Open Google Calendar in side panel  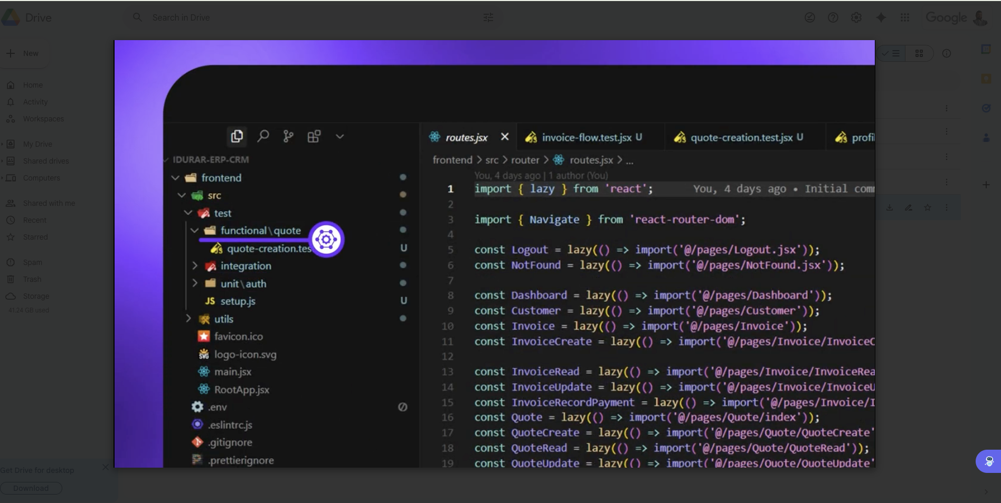pyautogui.click(x=986, y=49)
